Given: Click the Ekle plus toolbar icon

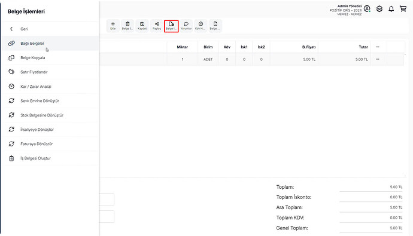Looking at the screenshot, I should pyautogui.click(x=113, y=26).
